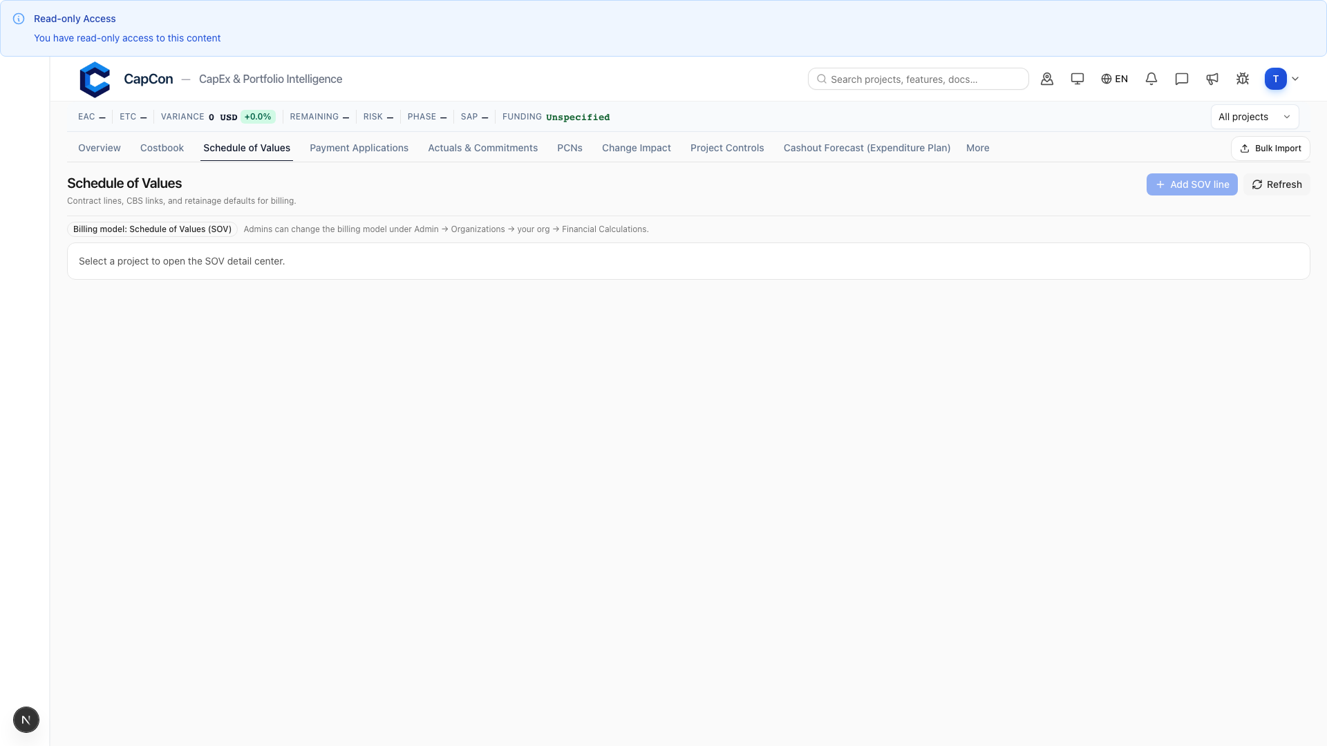Image resolution: width=1327 pixels, height=746 pixels.
Task: Refresh the Schedule of Values
Action: point(1277,184)
